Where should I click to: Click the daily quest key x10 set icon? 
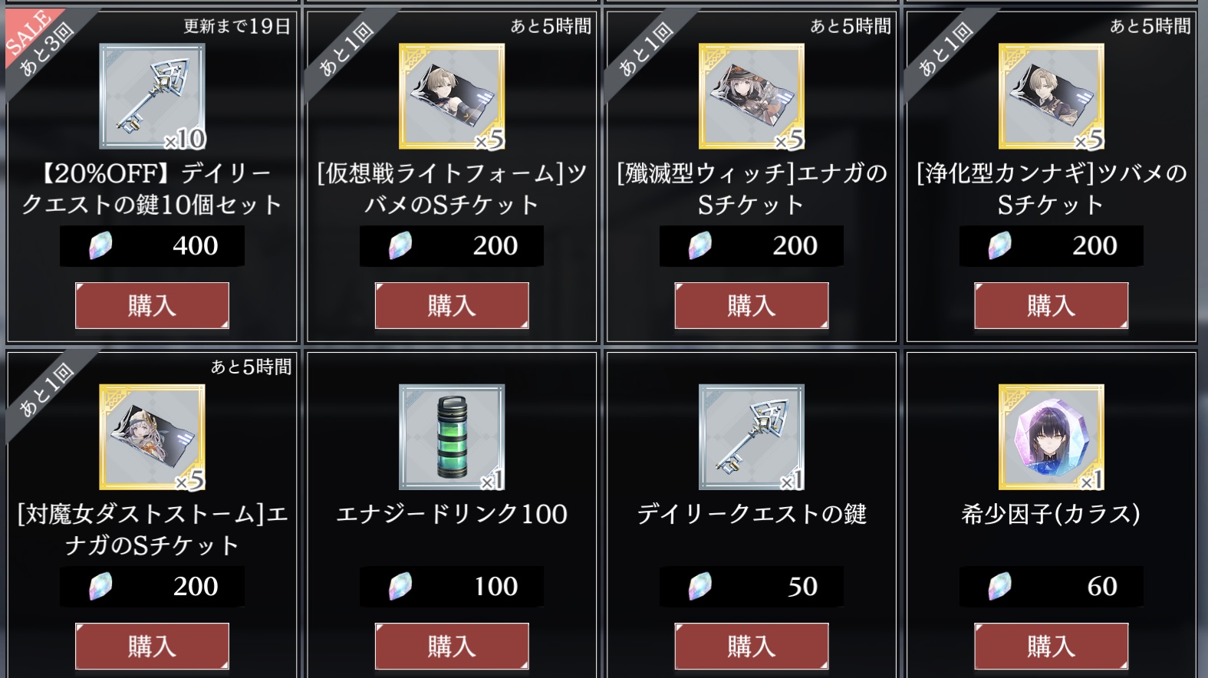[152, 96]
